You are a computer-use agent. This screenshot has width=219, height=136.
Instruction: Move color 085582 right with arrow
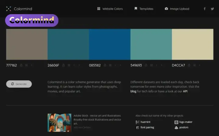point(120,65)
